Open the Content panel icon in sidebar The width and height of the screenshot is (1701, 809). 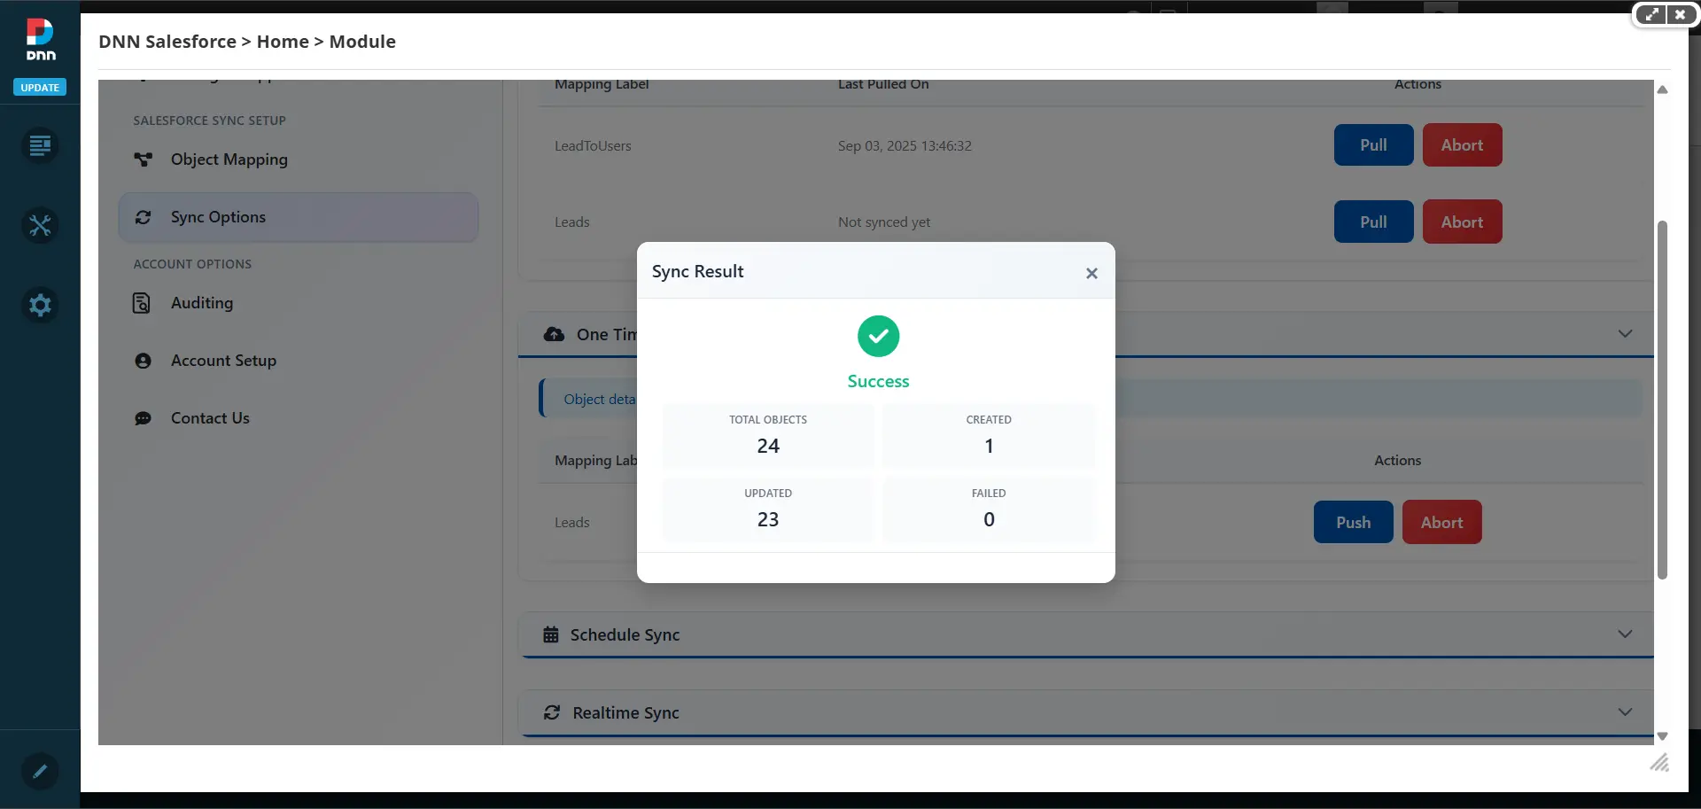(40, 145)
